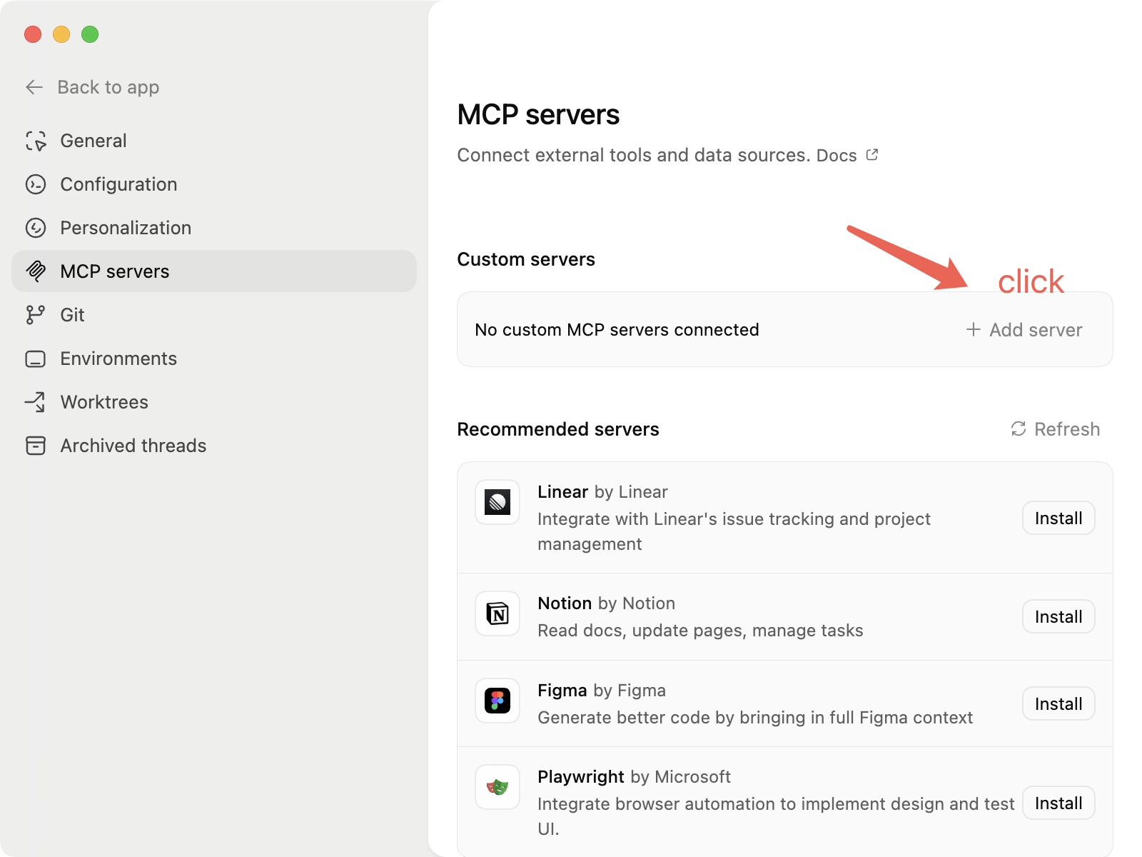Open General settings in the sidebar
The height and width of the screenshot is (857, 1142).
[93, 141]
